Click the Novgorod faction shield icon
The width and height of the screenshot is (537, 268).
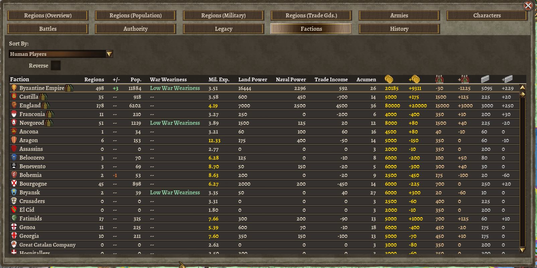pyautogui.click(x=14, y=123)
